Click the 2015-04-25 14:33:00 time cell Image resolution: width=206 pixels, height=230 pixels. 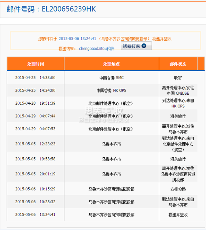[x=35, y=78]
